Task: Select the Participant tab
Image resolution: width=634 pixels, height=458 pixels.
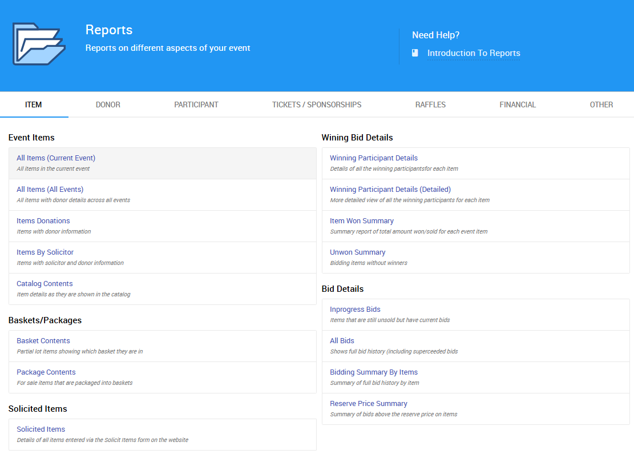Action: pos(196,105)
